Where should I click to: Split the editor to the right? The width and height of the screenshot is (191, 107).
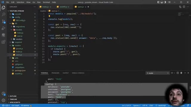[184, 7]
